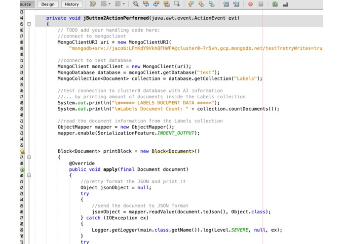Open the Forward navigation dropdown arrow
Viewport: 343px width, 244px height.
[123, 4]
